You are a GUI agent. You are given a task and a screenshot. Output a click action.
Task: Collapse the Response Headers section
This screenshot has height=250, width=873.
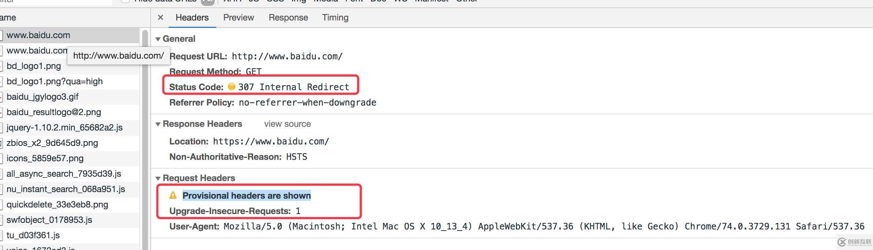(158, 124)
